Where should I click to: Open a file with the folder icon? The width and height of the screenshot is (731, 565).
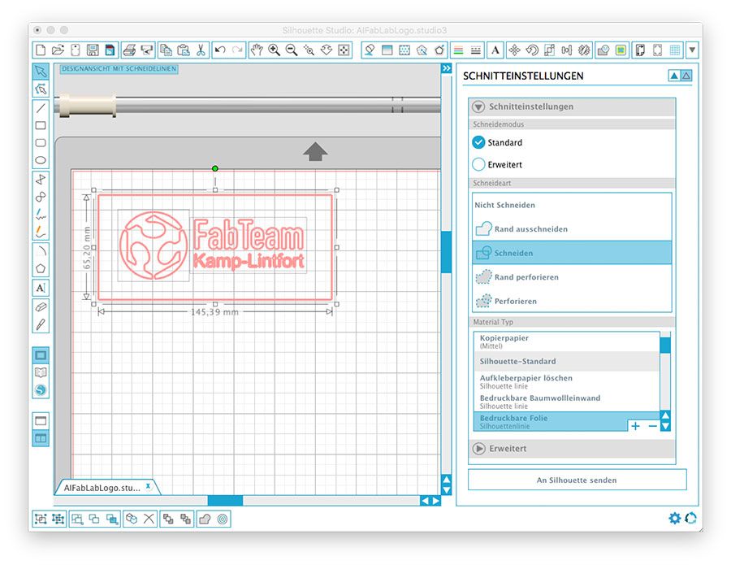pyautogui.click(x=58, y=50)
